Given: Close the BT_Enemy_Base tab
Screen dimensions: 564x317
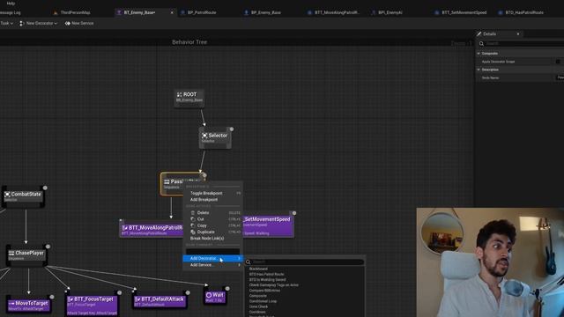Looking at the screenshot, I should pyautogui.click(x=172, y=12).
